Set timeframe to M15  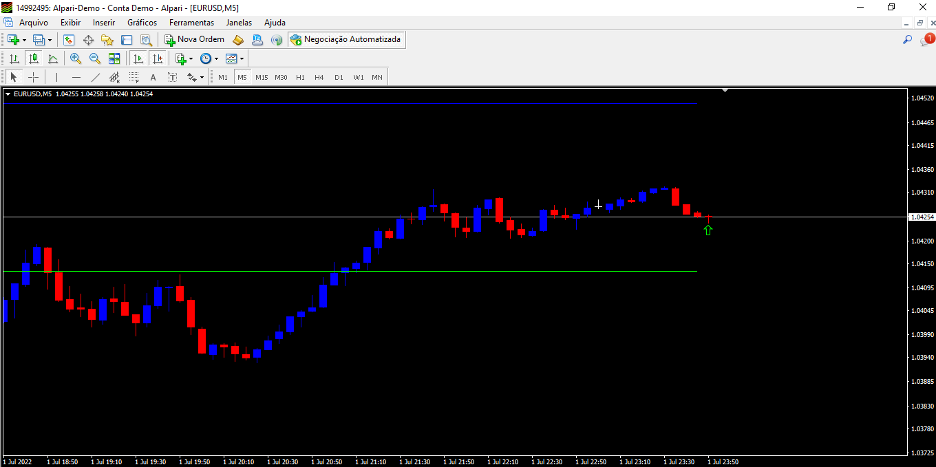[262, 77]
